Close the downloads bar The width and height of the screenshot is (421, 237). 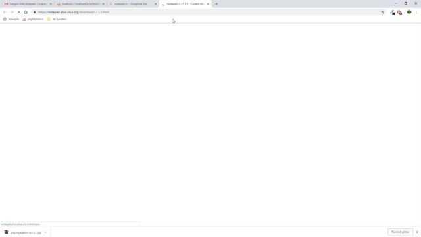point(417,232)
